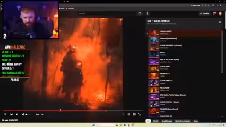
Task: Click the Erstellen button
Action: (204, 13)
